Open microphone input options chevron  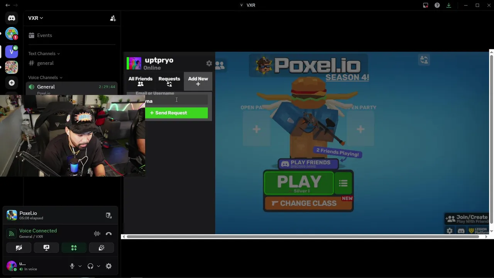point(80,266)
